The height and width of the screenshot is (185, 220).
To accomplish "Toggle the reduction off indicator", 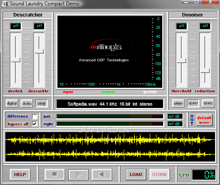I will pos(205,26).
